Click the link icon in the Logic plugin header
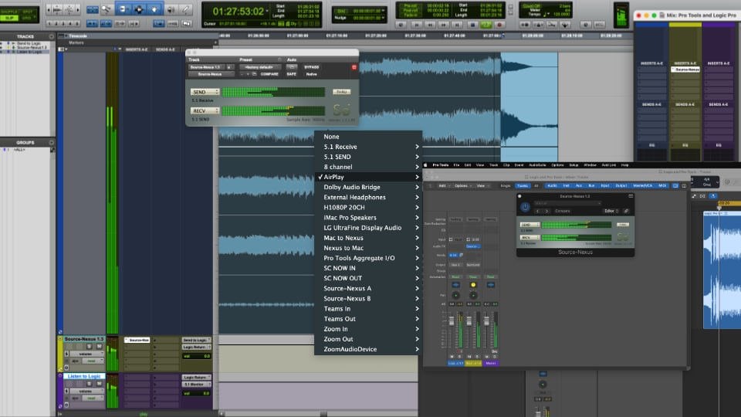Screen dimensions: 741x417 (626, 210)
